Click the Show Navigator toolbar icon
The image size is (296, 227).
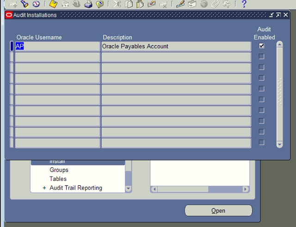click(36, 4)
